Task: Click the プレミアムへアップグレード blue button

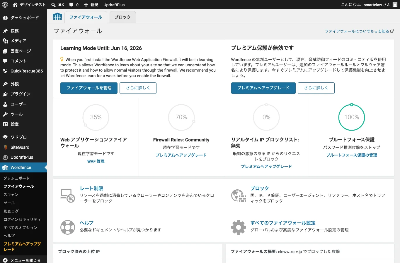Action: click(263, 88)
